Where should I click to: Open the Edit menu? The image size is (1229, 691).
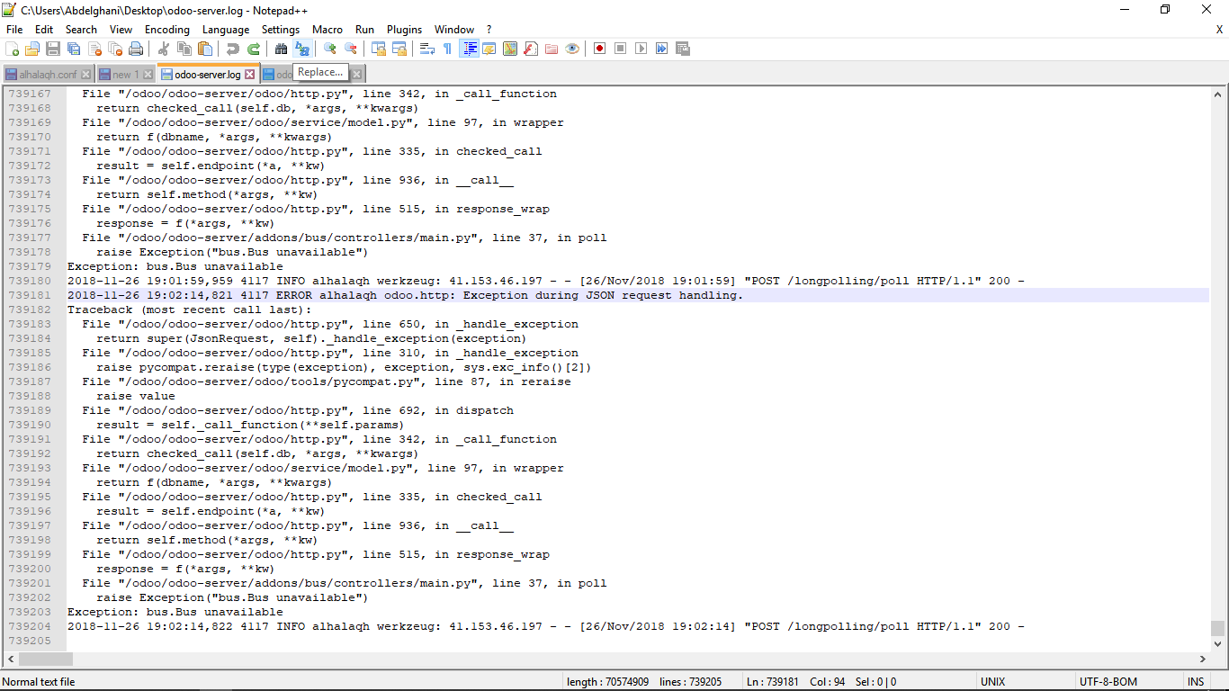tap(44, 30)
